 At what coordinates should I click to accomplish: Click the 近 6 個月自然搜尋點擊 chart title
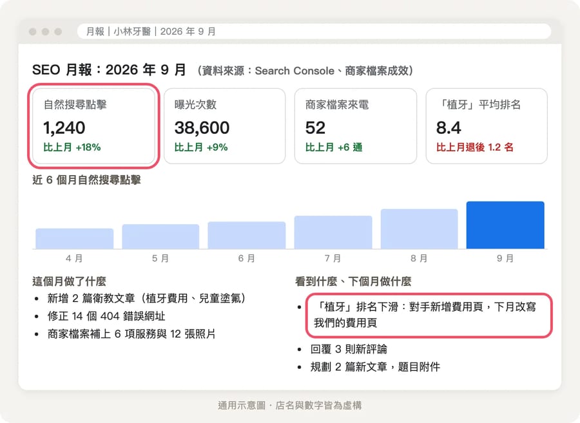(x=86, y=180)
